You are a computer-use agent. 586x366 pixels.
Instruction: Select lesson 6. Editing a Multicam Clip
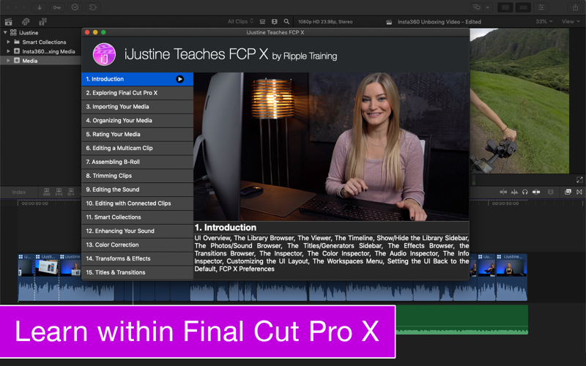point(137,149)
